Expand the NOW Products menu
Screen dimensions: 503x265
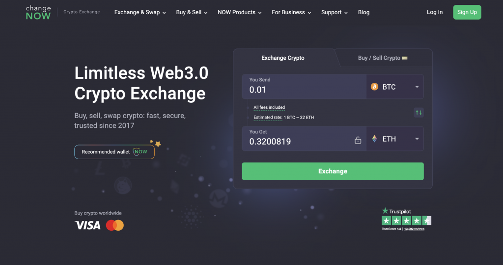[x=239, y=12]
